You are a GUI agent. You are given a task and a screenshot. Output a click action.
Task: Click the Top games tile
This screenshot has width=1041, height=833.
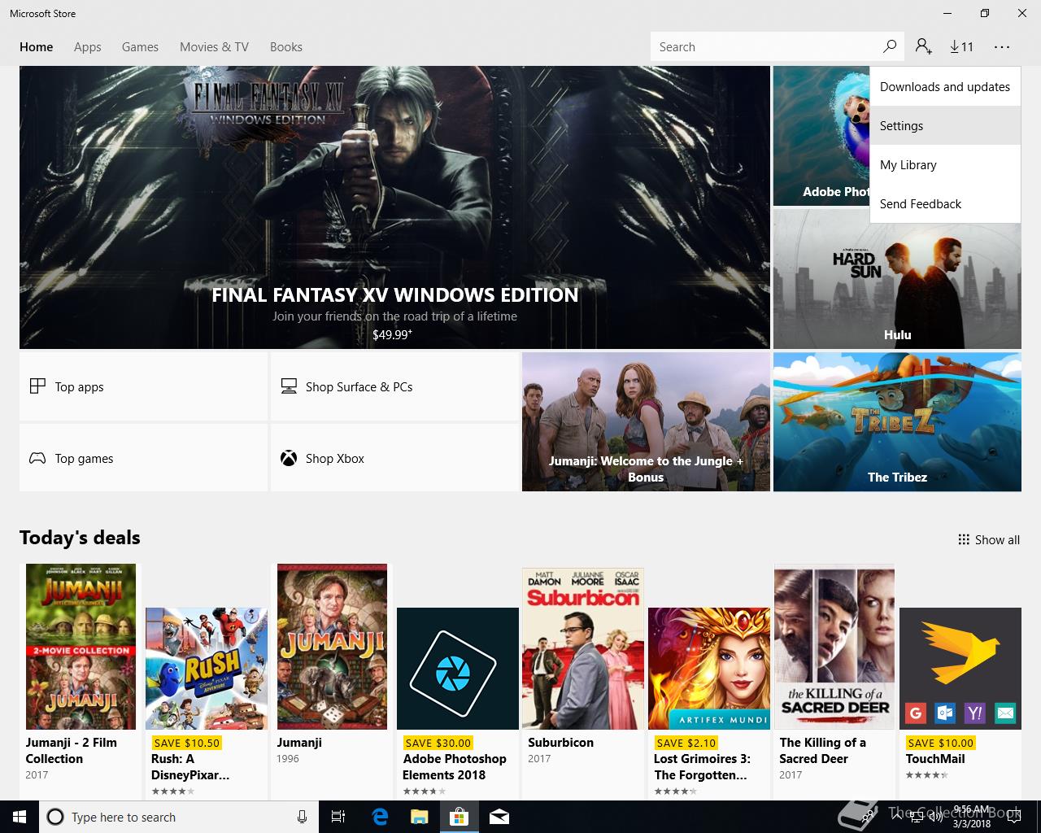[143, 458]
